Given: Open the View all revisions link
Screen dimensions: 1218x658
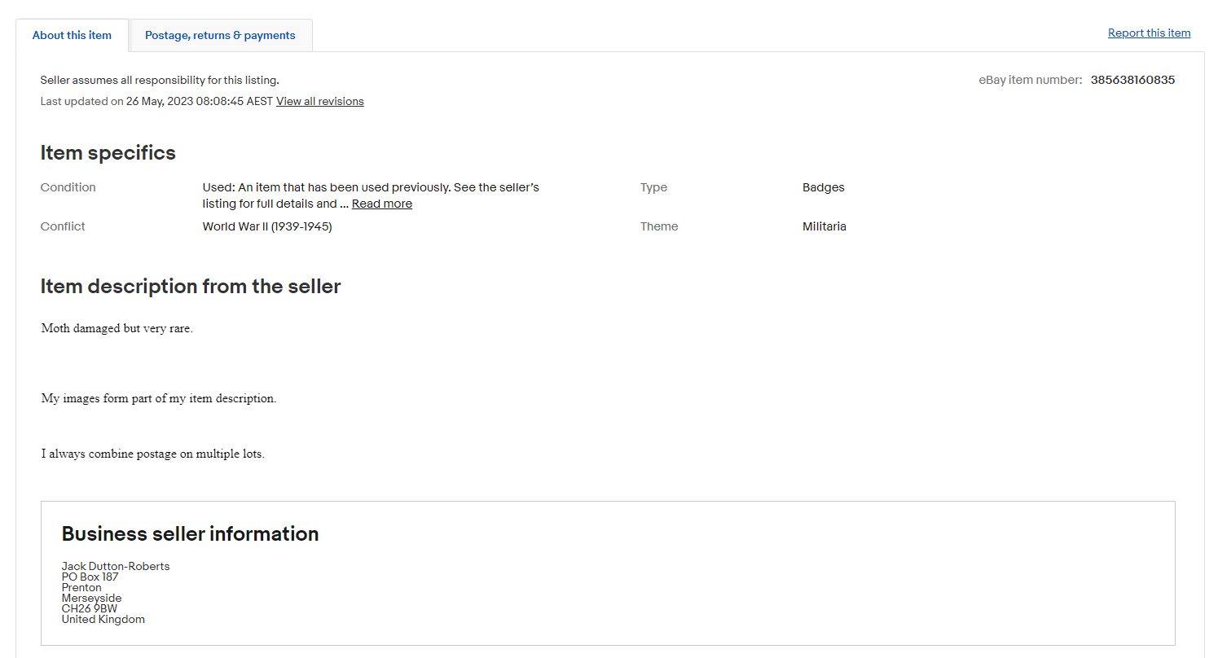Looking at the screenshot, I should click(x=319, y=102).
